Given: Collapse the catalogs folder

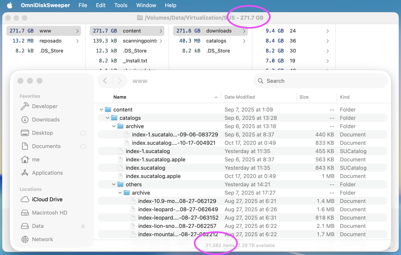Looking at the screenshot, I should click(108, 118).
